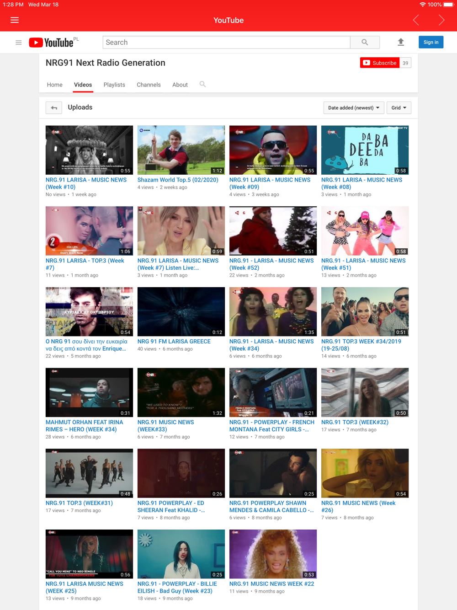This screenshot has width=457, height=610.
Task: Play the MUSIC NEWS (WEEK#33) thumbnail
Action: (181, 393)
